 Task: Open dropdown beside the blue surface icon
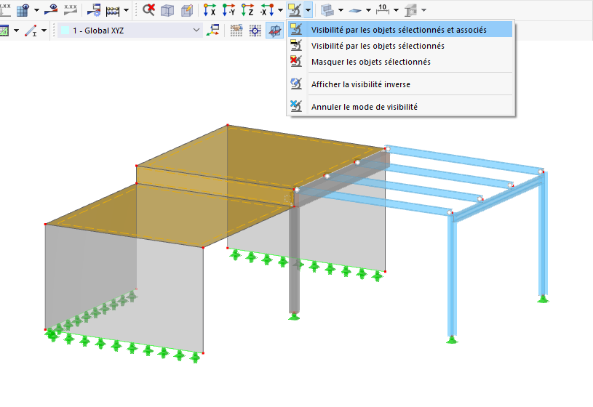368,10
